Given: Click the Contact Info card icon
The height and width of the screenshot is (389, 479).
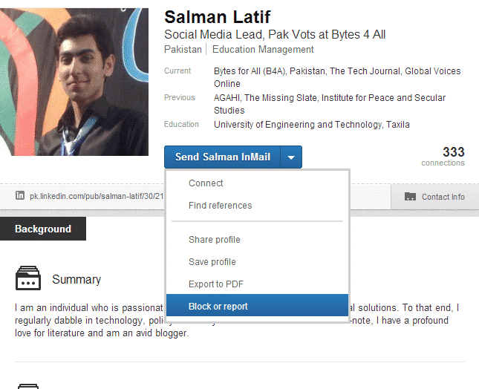Looking at the screenshot, I should (410, 197).
